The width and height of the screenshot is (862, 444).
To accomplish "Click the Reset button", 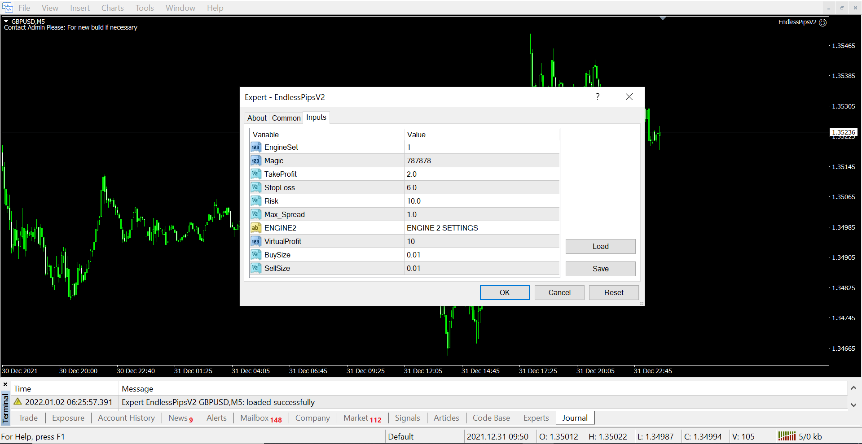I will point(613,292).
